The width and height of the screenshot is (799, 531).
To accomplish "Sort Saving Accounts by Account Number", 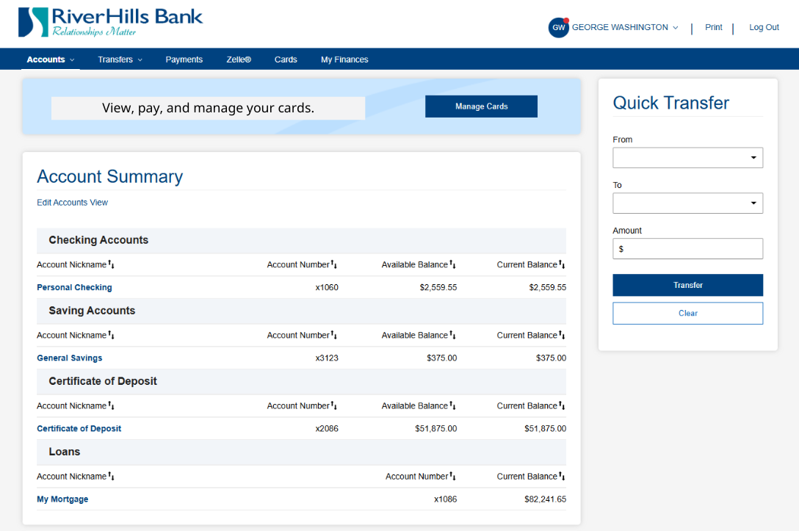I will click(302, 336).
